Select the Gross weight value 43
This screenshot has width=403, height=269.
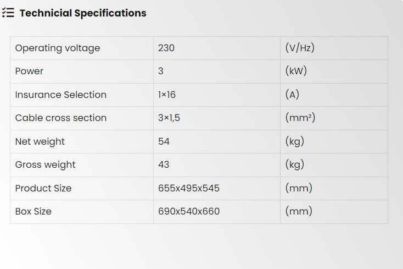[164, 164]
